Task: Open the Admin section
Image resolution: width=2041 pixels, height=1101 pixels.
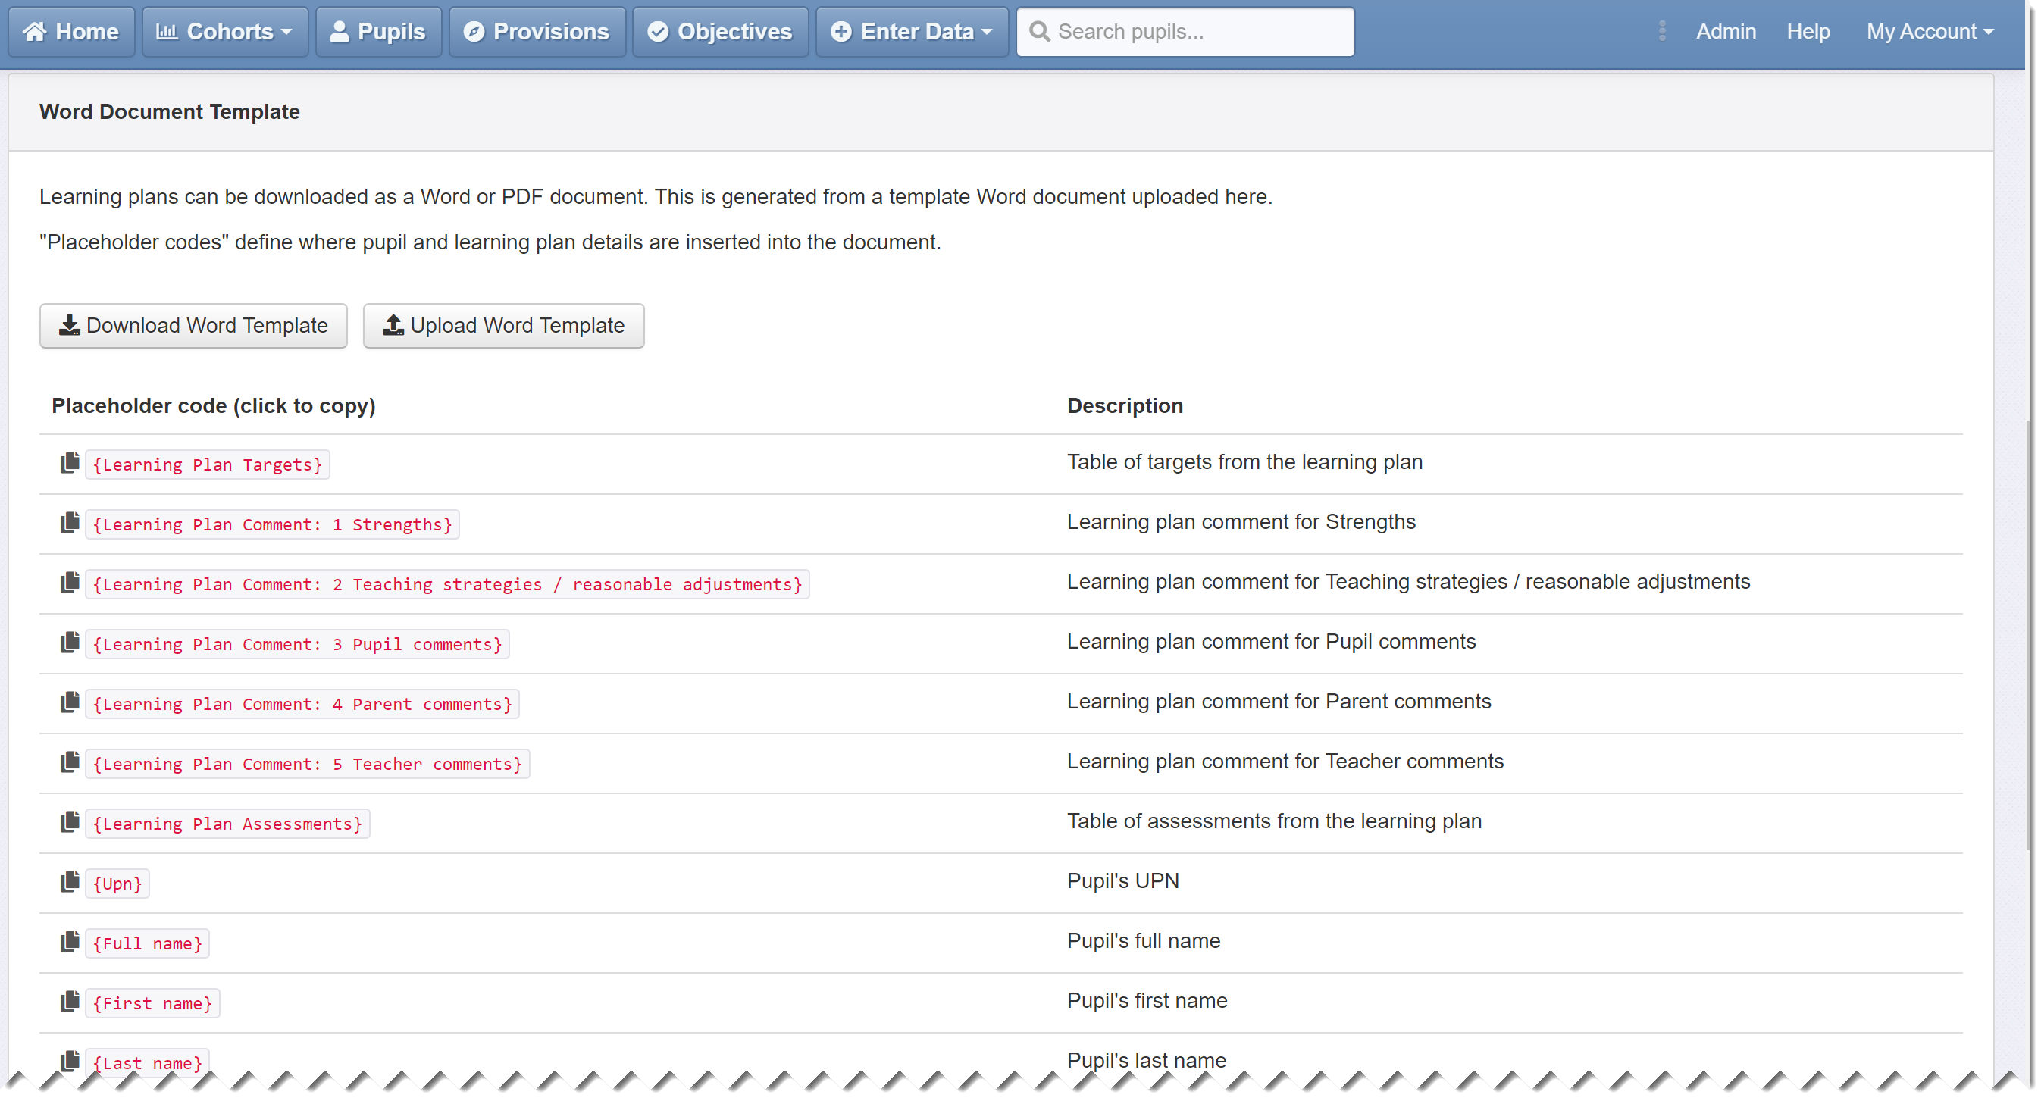Action: point(1726,32)
